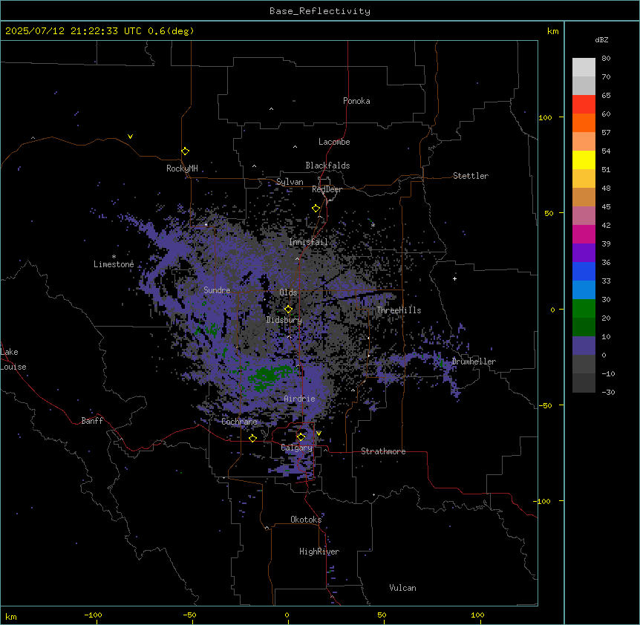Click the Cochrane town label
The width and height of the screenshot is (640, 625).
click(x=239, y=422)
